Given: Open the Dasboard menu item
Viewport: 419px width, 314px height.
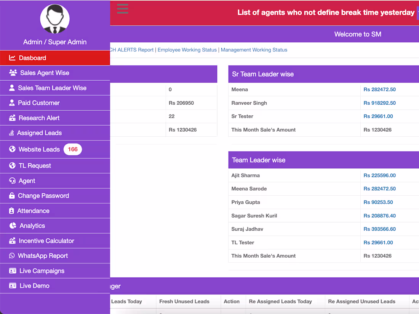Looking at the screenshot, I should (x=32, y=58).
